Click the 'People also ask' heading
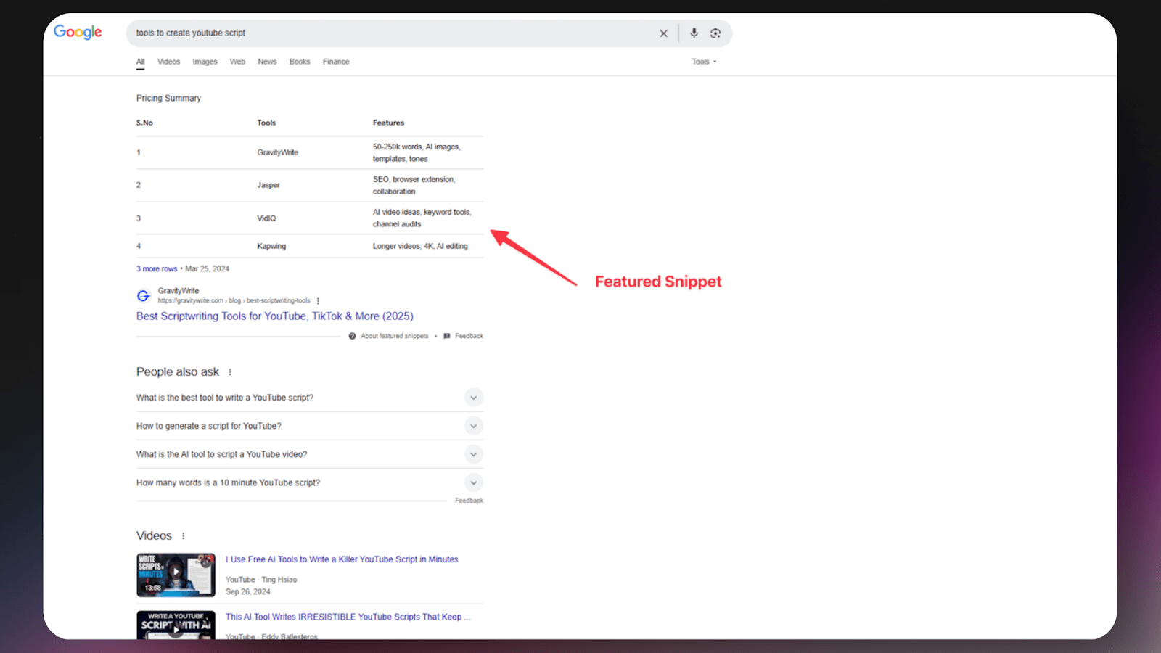The height and width of the screenshot is (653, 1161). coord(178,372)
